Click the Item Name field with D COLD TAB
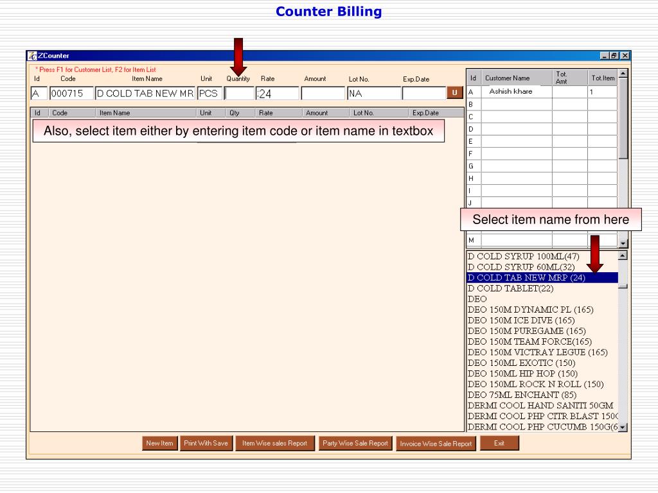Screen dimensions: 658x493 click(145, 93)
